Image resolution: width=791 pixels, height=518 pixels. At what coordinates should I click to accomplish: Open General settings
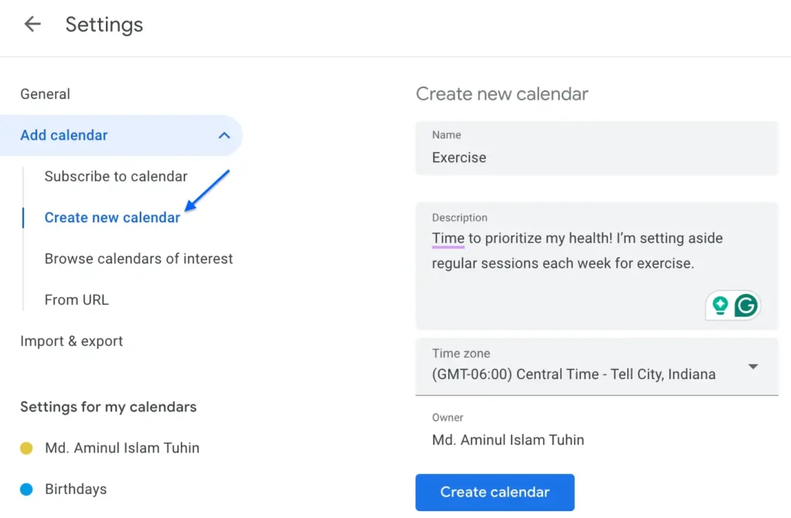[45, 93]
